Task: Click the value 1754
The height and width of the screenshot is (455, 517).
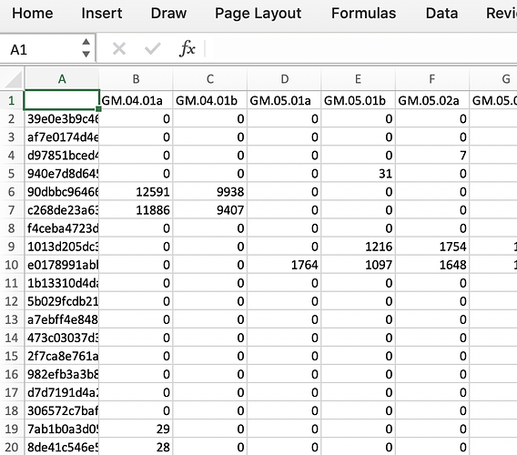Action: [452, 247]
